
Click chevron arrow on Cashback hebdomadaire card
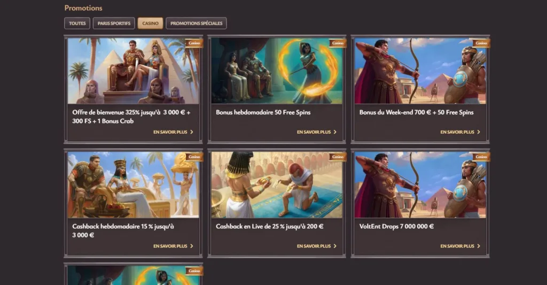[x=192, y=246]
